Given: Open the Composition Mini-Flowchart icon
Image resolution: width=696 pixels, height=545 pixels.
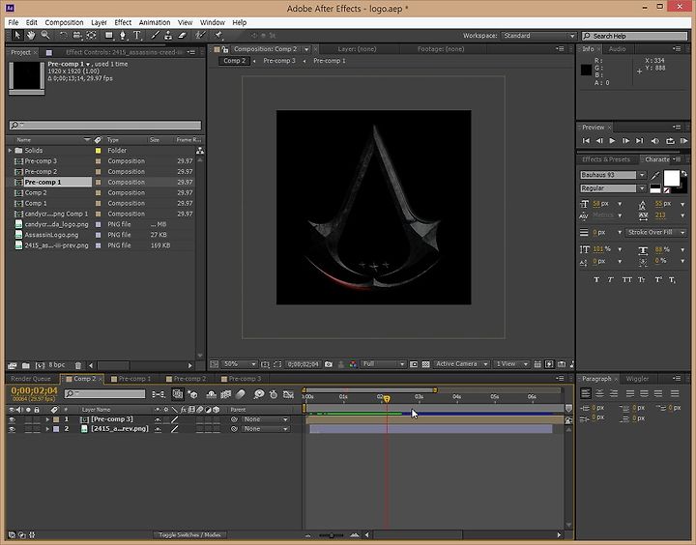Looking at the screenshot, I should pyautogui.click(x=158, y=394).
